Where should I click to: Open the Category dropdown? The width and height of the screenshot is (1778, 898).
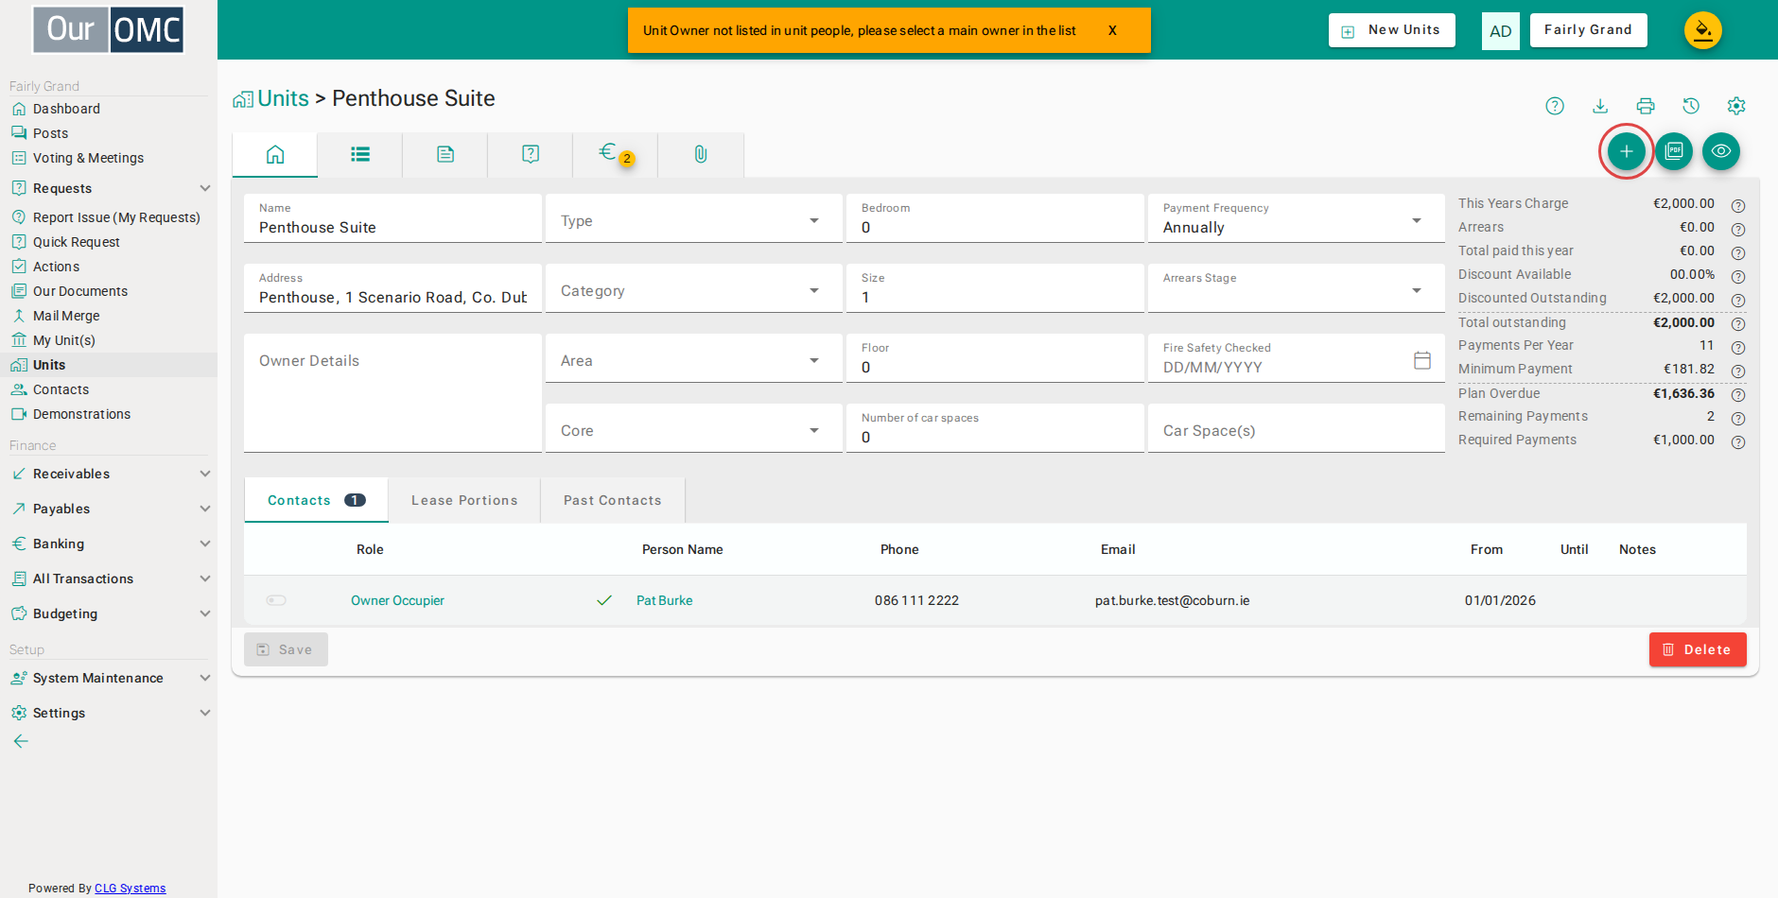pos(694,288)
